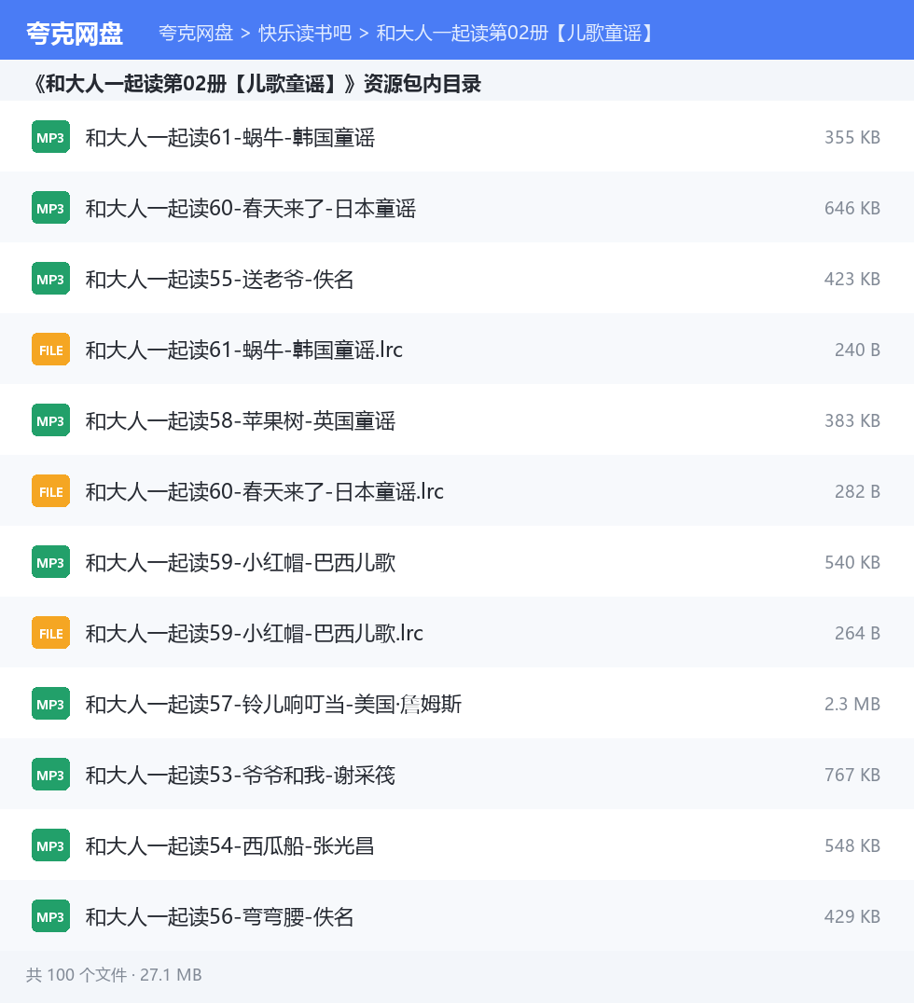This screenshot has width=914, height=1003.
Task: Select file name 和大人一起读58-苹果树-英国童谣
Action: pos(241,421)
